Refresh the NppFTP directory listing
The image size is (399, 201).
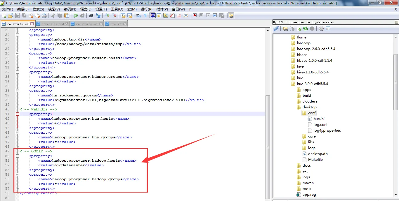[306, 29]
